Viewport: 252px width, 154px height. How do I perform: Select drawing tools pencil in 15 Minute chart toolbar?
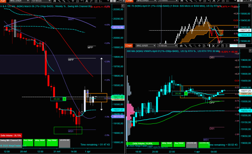click(x=185, y=46)
